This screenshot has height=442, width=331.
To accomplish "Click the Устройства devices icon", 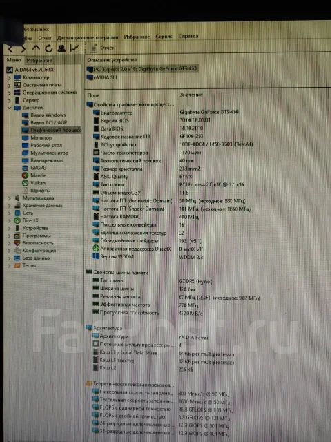I will tap(17, 228).
